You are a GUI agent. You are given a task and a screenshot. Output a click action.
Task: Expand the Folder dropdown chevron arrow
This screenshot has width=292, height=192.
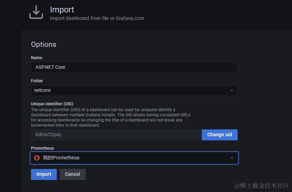[232, 90]
